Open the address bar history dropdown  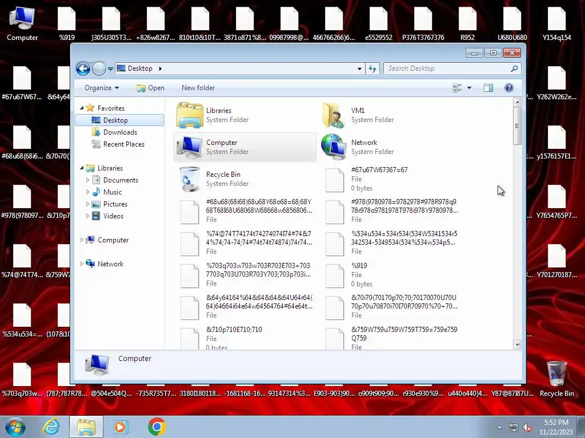point(359,68)
